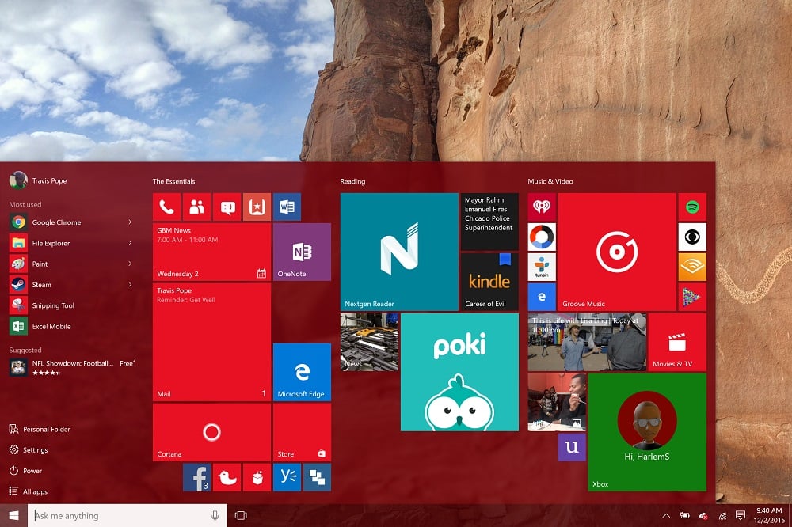Open the Cortana tile
792x527 pixels.
pos(211,432)
